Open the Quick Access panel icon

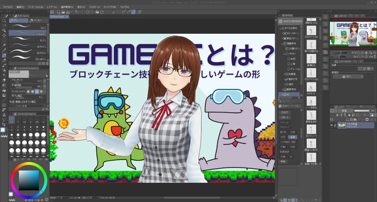pos(325,17)
